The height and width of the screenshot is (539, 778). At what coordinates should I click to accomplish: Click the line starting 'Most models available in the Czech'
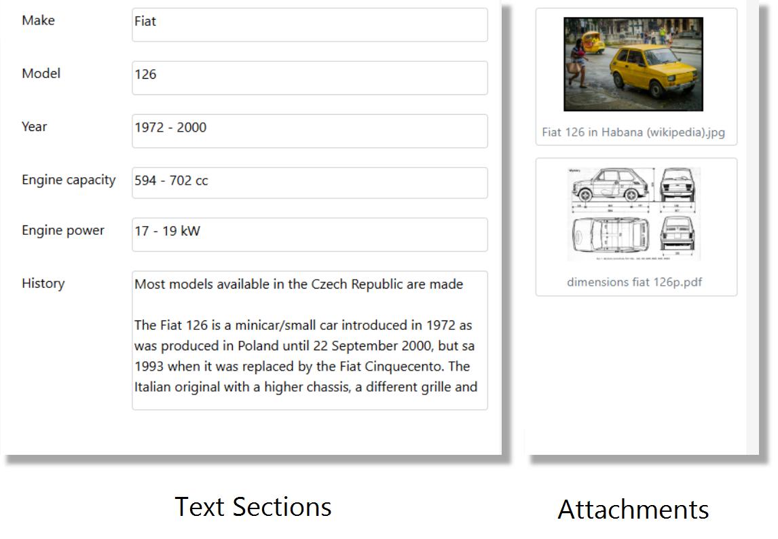pyautogui.click(x=299, y=284)
